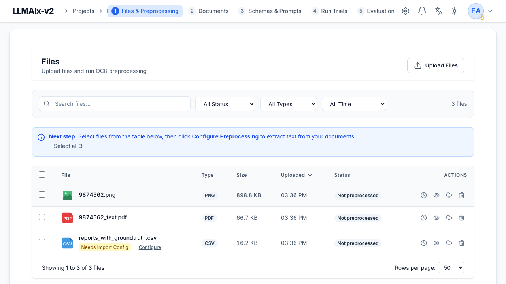Viewport: 506px width, 284px height.
Task: Click the Needs Import Config badge
Action: click(x=105, y=247)
